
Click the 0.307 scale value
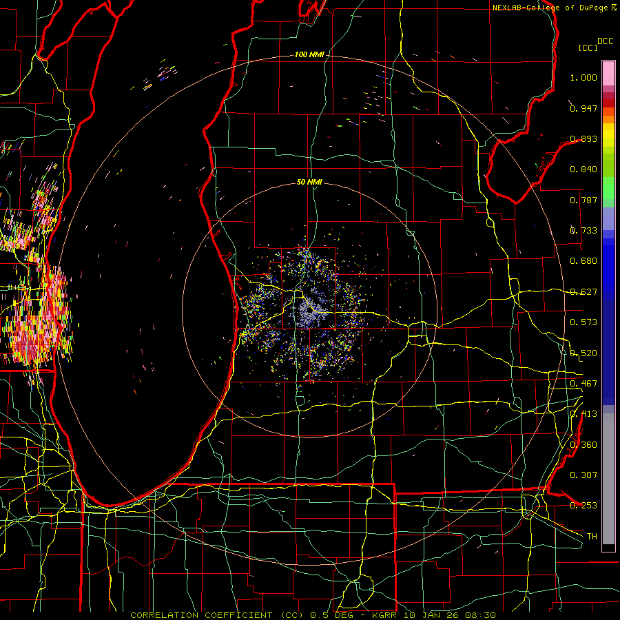[583, 475]
